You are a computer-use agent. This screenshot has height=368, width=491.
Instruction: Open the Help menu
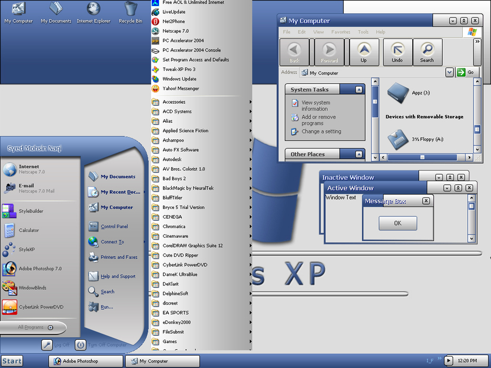(381, 32)
